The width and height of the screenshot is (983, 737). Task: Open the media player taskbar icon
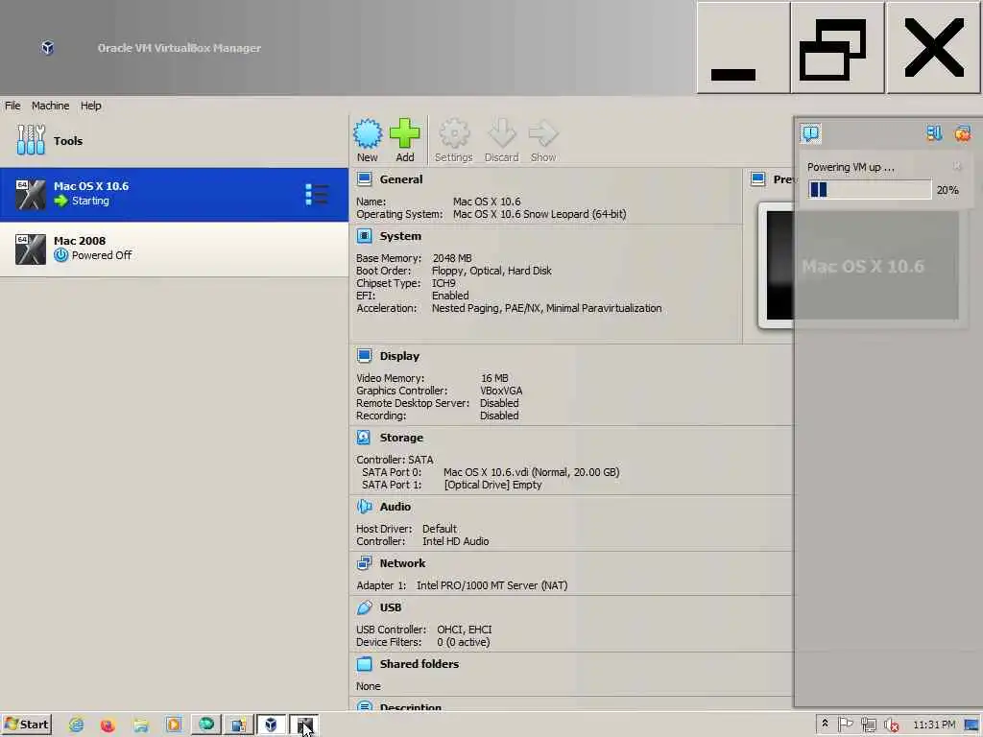click(174, 725)
